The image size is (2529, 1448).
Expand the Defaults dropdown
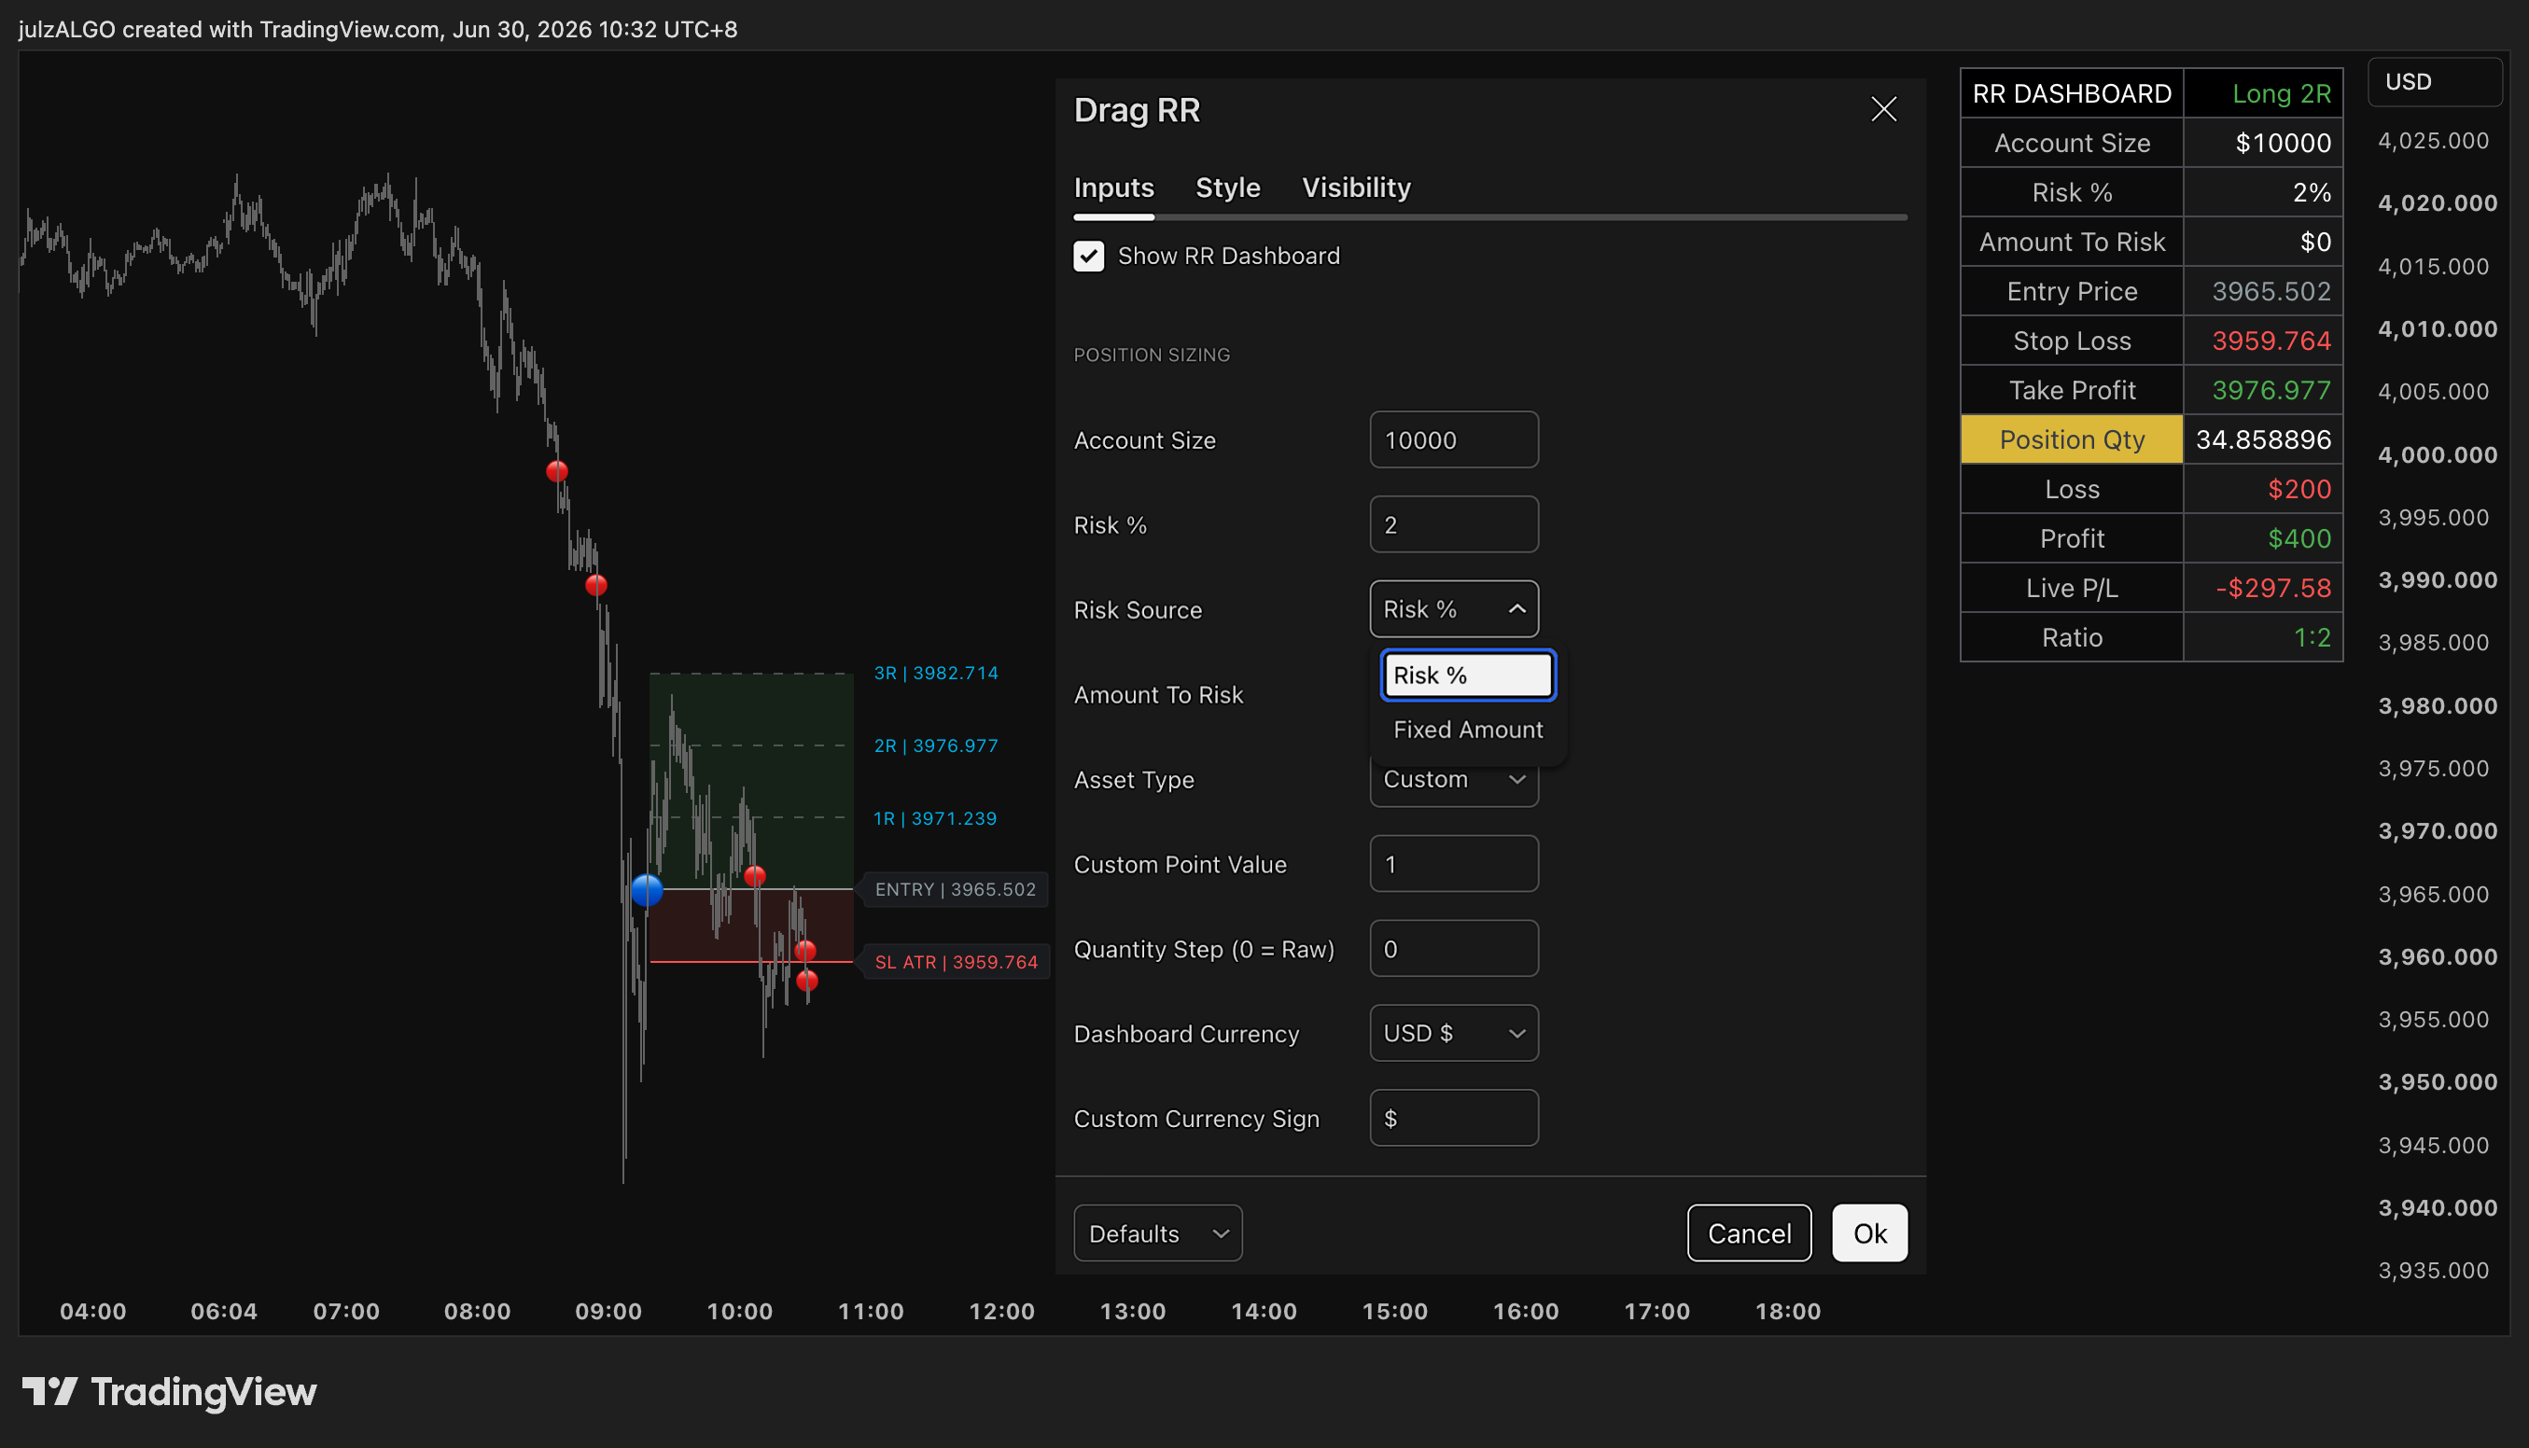pyautogui.click(x=1157, y=1233)
